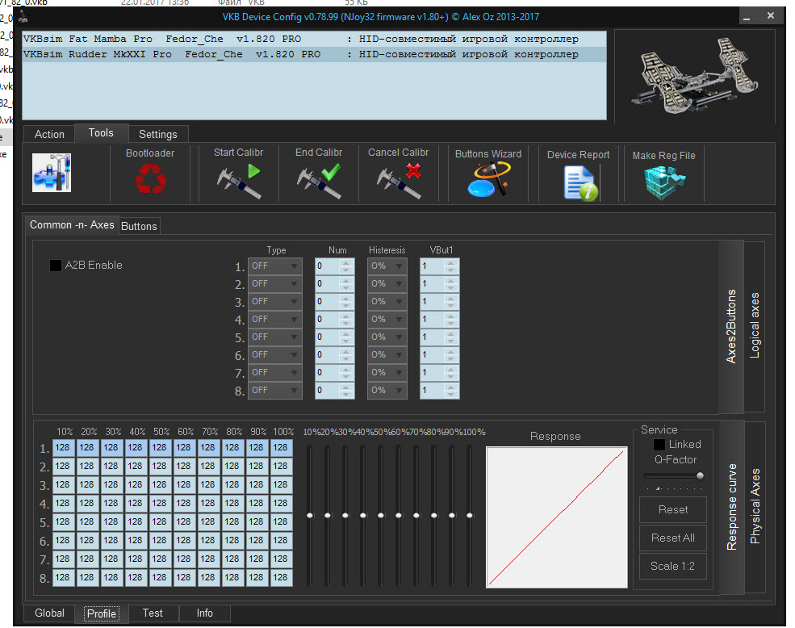
Task: Click the Start Calibr caliper icon
Action: 239,181
